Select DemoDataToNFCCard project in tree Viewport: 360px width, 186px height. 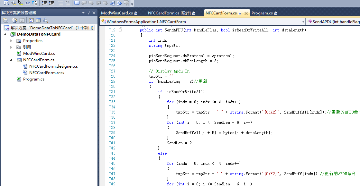pos(39,34)
